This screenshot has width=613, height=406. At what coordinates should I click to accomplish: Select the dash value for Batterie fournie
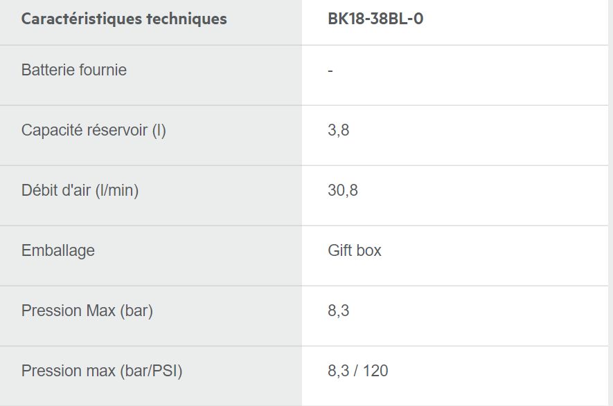click(x=330, y=71)
